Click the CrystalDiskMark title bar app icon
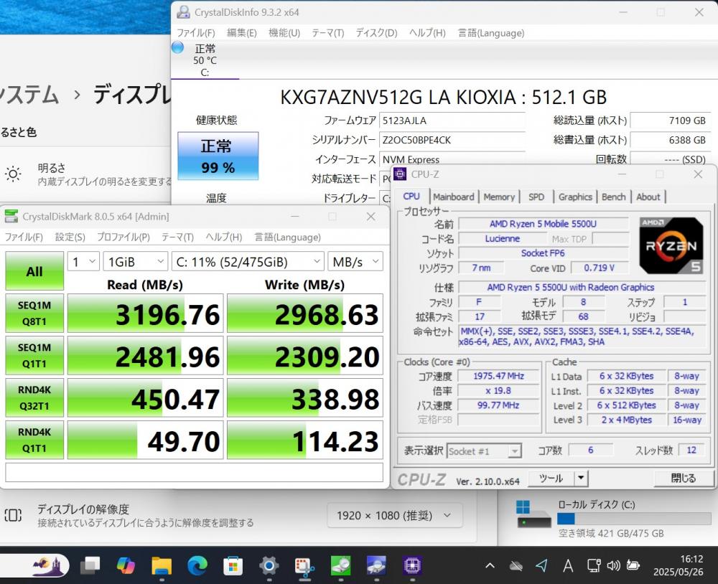This screenshot has height=584, width=718. [11, 216]
